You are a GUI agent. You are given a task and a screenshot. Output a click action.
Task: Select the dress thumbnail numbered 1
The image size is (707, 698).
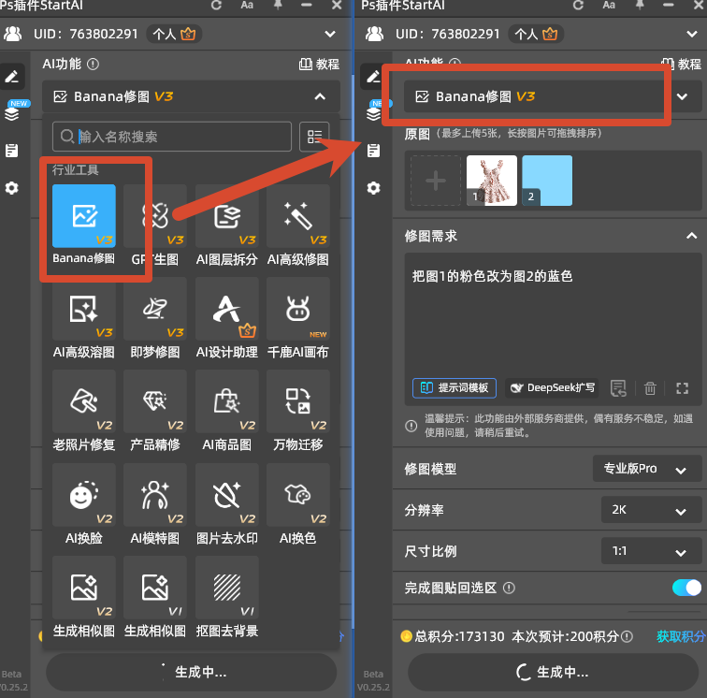(x=492, y=181)
